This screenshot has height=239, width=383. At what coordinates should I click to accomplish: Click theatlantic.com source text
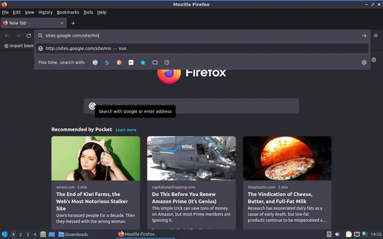pos(262,187)
